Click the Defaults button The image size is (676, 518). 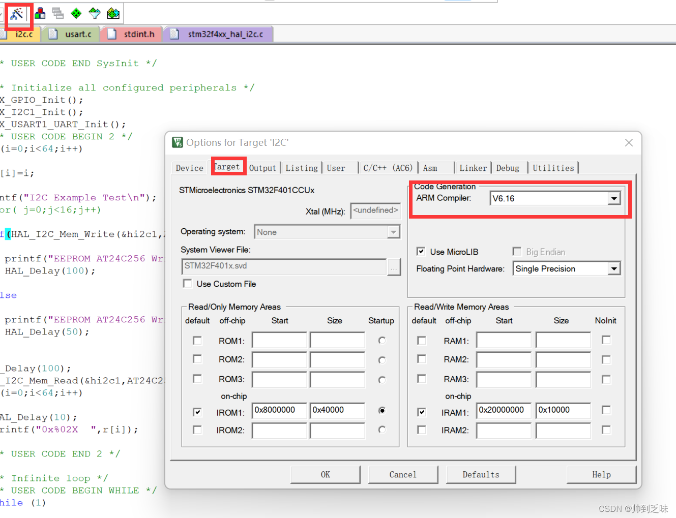481,474
